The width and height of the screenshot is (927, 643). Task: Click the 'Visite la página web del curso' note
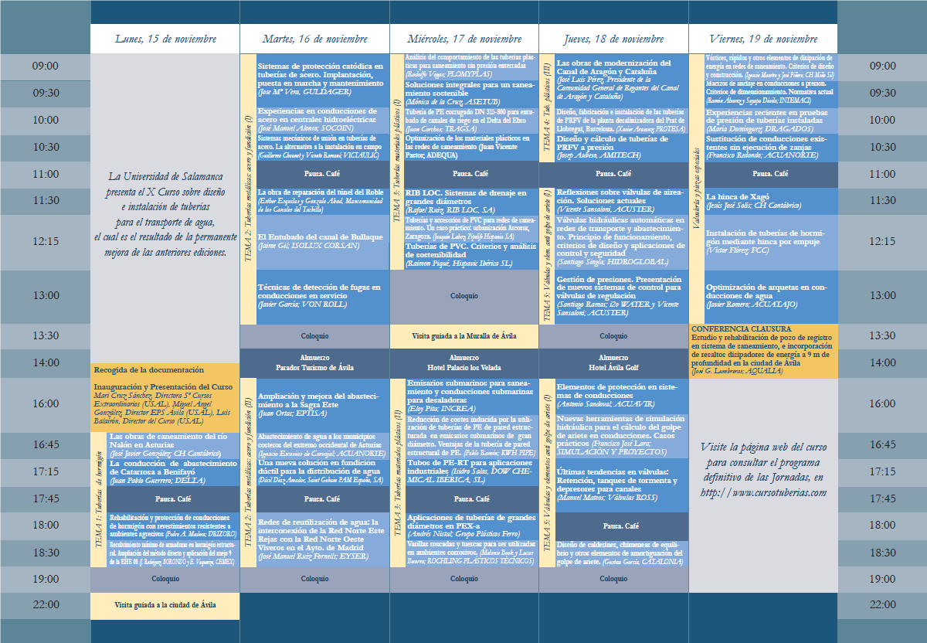click(763, 470)
